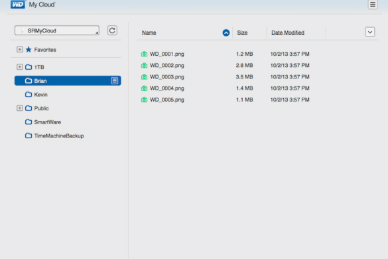Toggle Name sort order arrow
Viewport: 388px width, 259px height.
tap(226, 33)
